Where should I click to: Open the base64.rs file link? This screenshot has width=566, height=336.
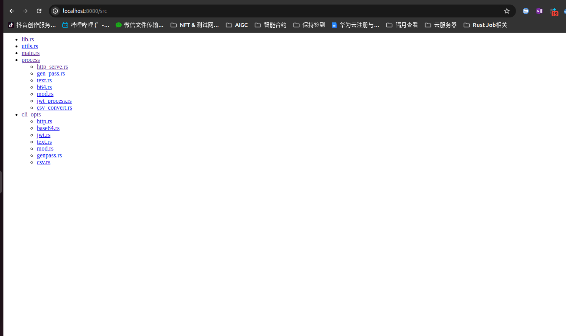point(48,128)
